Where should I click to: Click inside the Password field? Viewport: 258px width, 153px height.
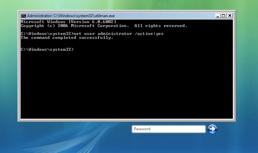click(168, 129)
